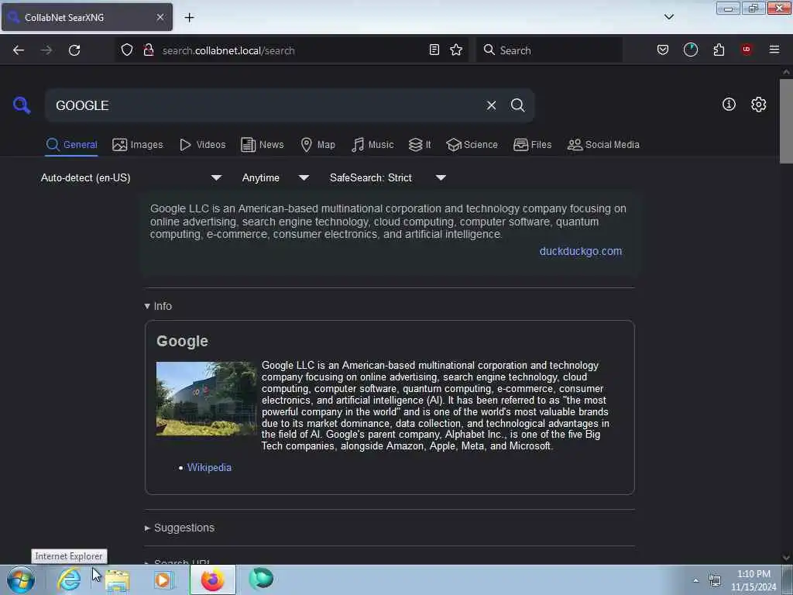The height and width of the screenshot is (595, 793).
Task: Open Windows Explorer folder on taskbar
Action: [117, 580]
